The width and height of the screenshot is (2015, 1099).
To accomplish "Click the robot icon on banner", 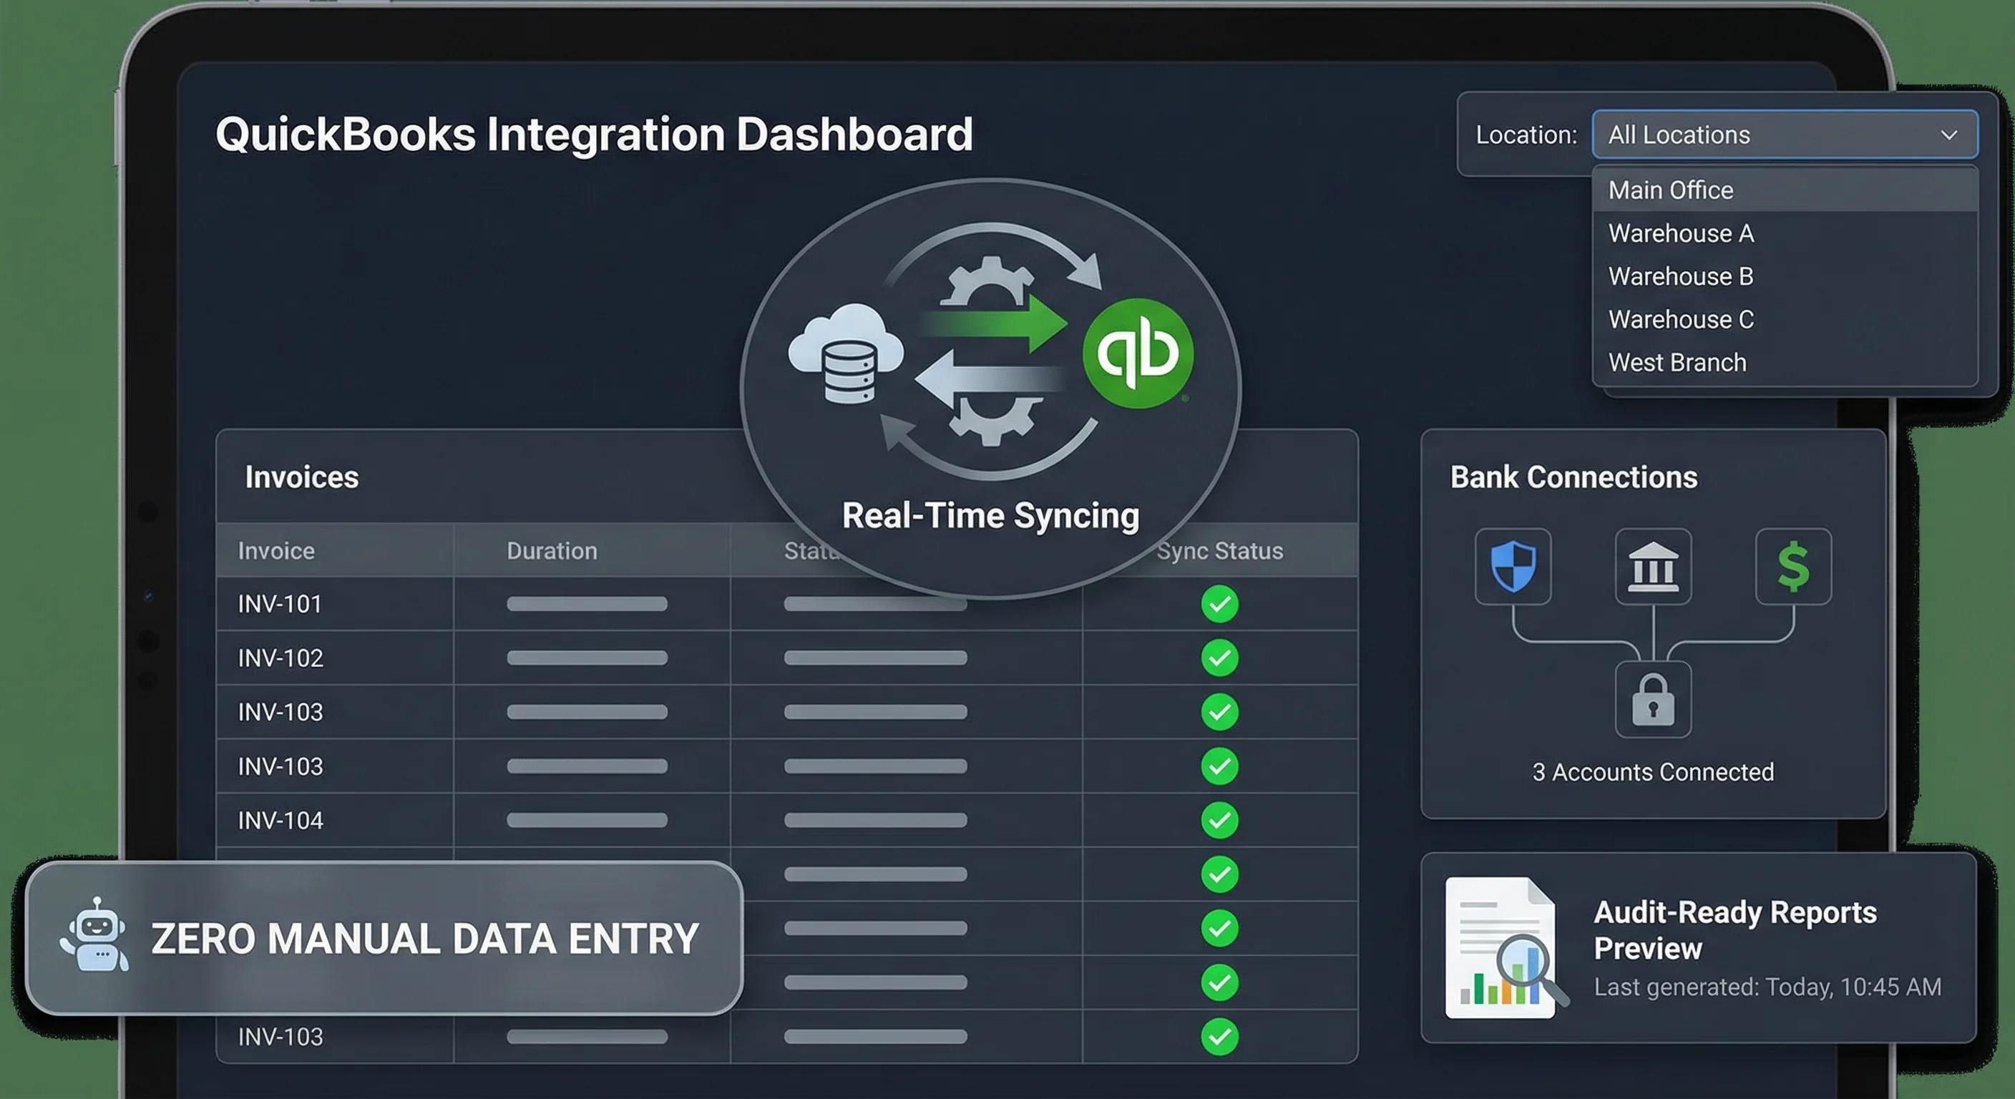I will tap(94, 937).
